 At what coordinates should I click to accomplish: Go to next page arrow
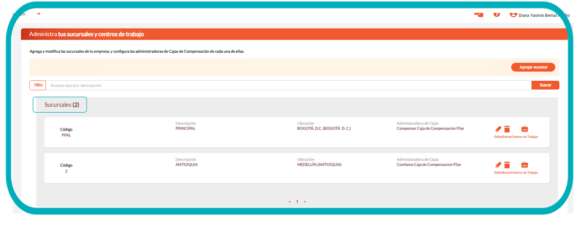[x=305, y=202]
